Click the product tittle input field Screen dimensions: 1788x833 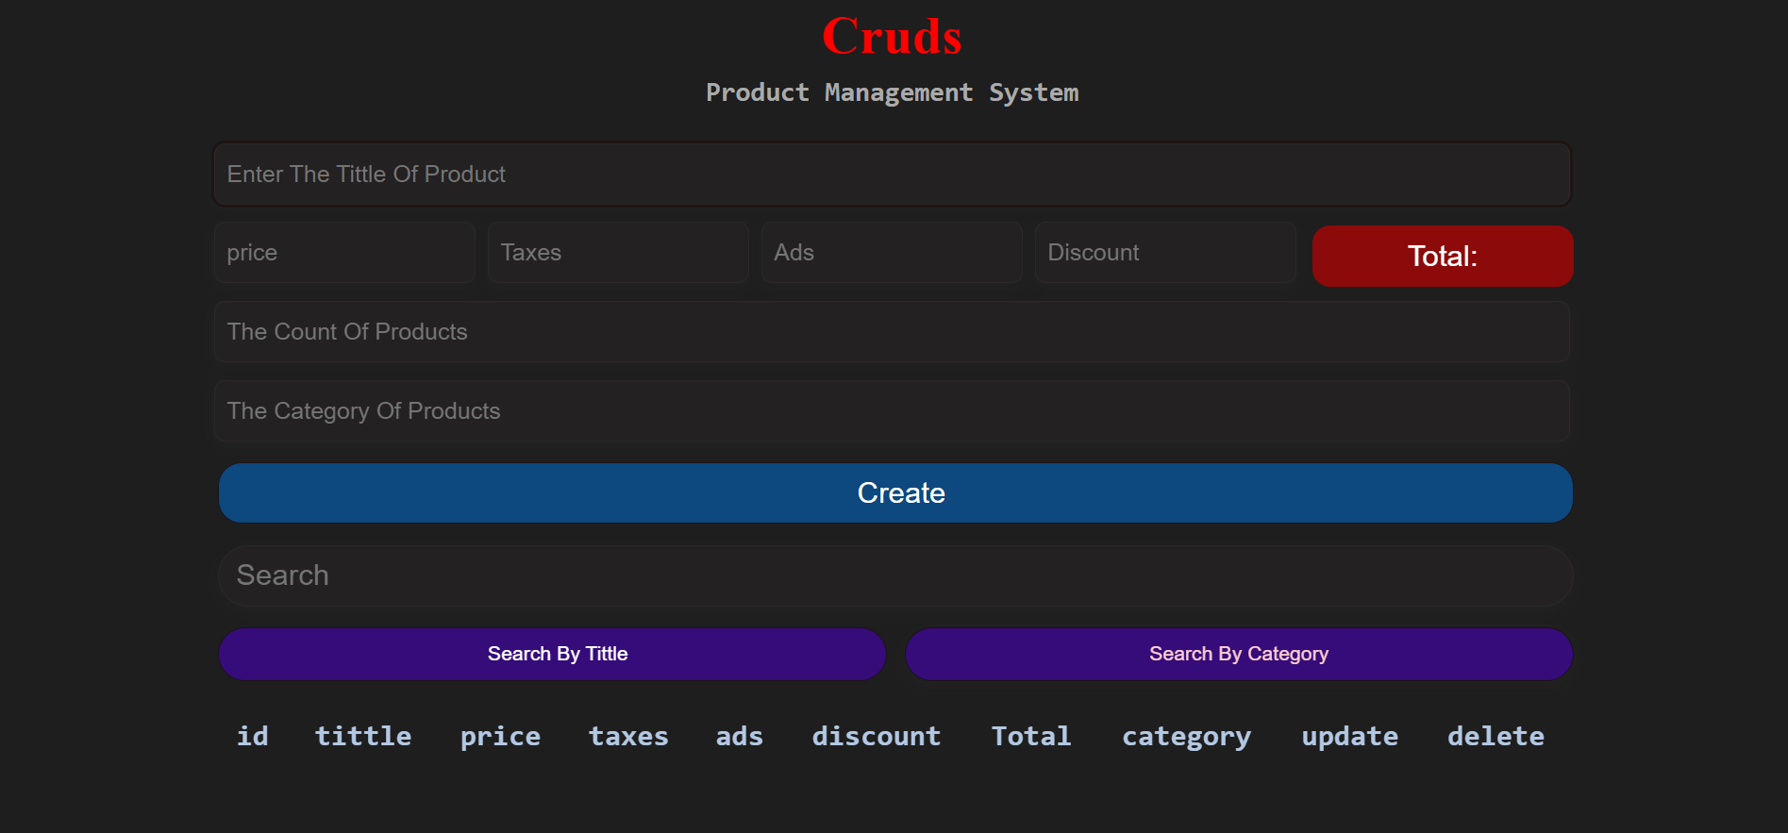click(x=892, y=175)
